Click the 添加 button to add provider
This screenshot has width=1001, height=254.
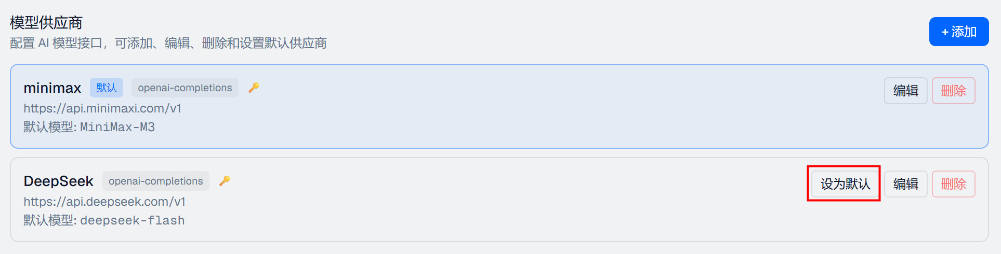tap(959, 32)
